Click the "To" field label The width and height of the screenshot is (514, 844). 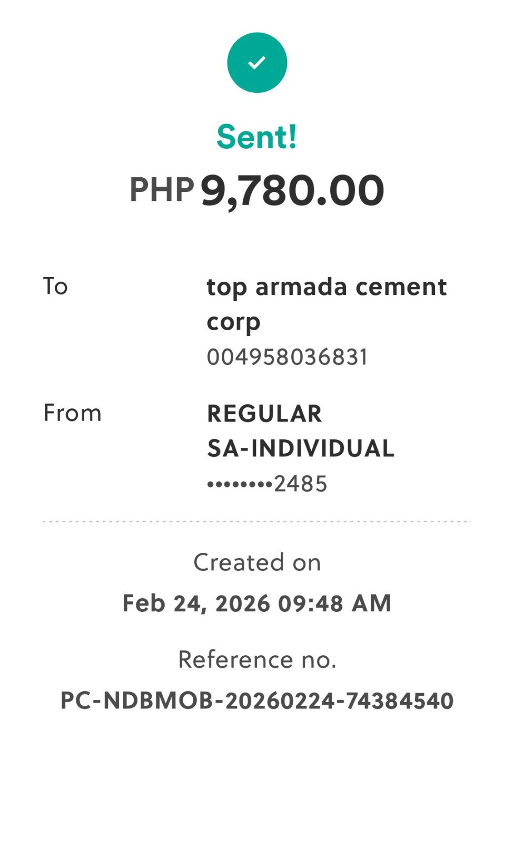(55, 286)
